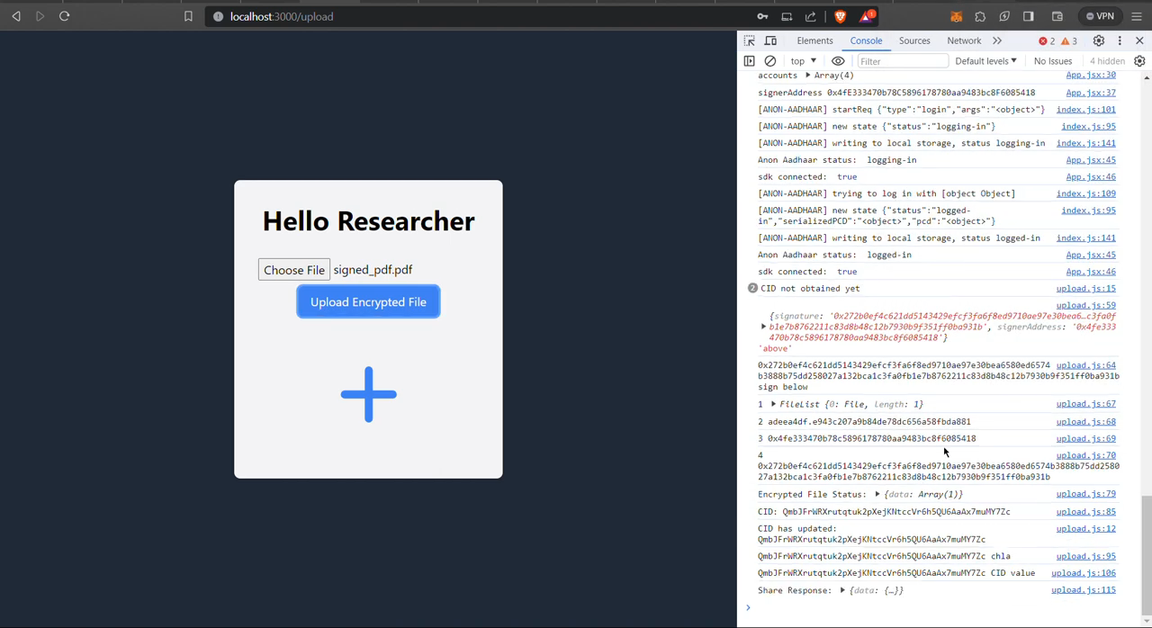Open the browser hamburger menu
Image resolution: width=1152 pixels, height=628 pixels.
pyautogui.click(x=1137, y=16)
